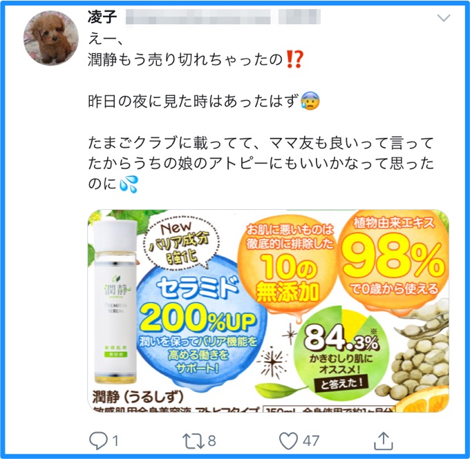Image resolution: width=470 pixels, height=459 pixels.
Task: Click the 潤静 serum bottle picture
Action: click(115, 302)
